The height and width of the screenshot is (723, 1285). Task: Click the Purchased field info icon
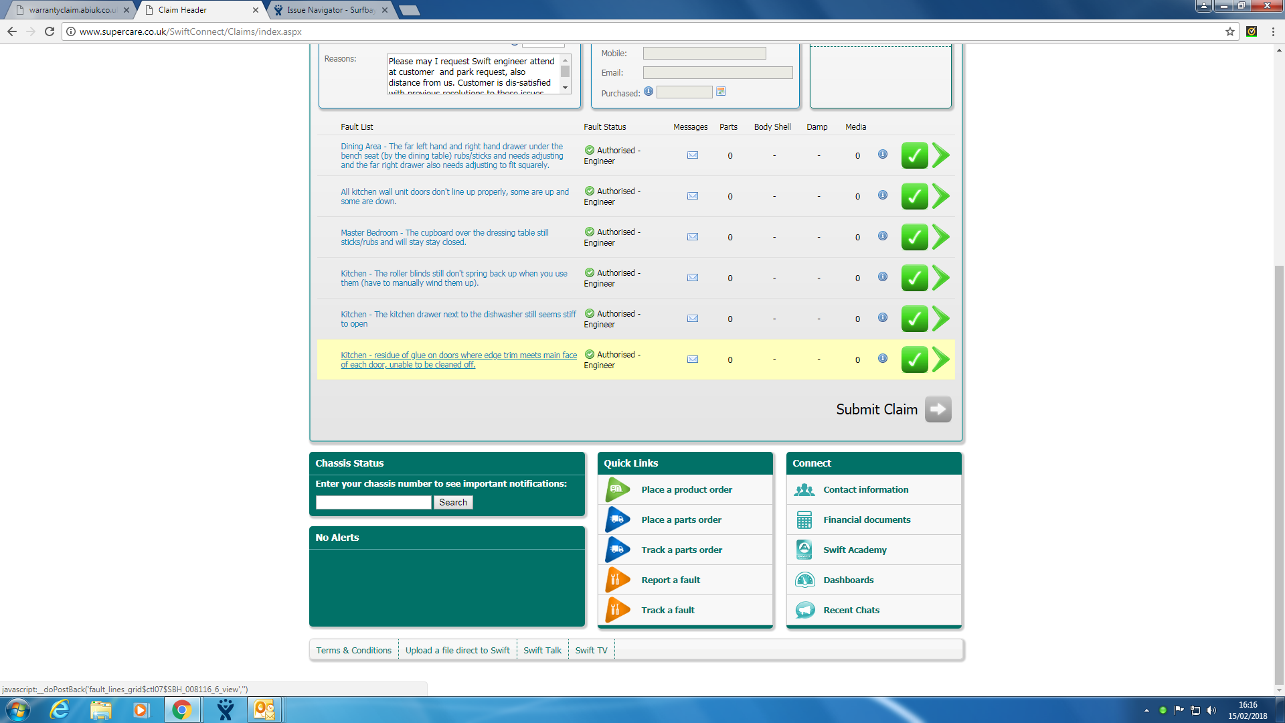(649, 92)
